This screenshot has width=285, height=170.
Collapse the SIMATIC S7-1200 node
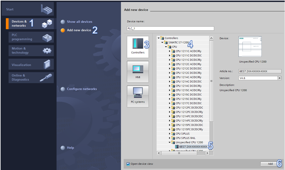click(162, 42)
